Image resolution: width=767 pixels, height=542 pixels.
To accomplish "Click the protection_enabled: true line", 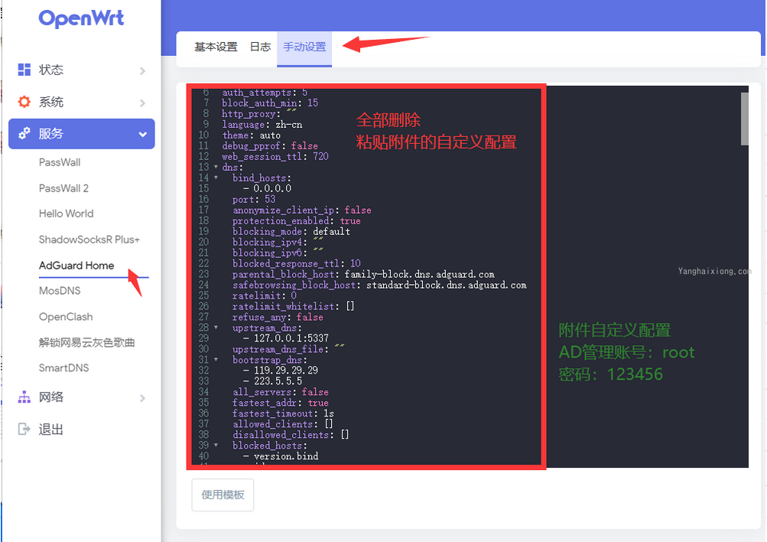I will click(297, 220).
